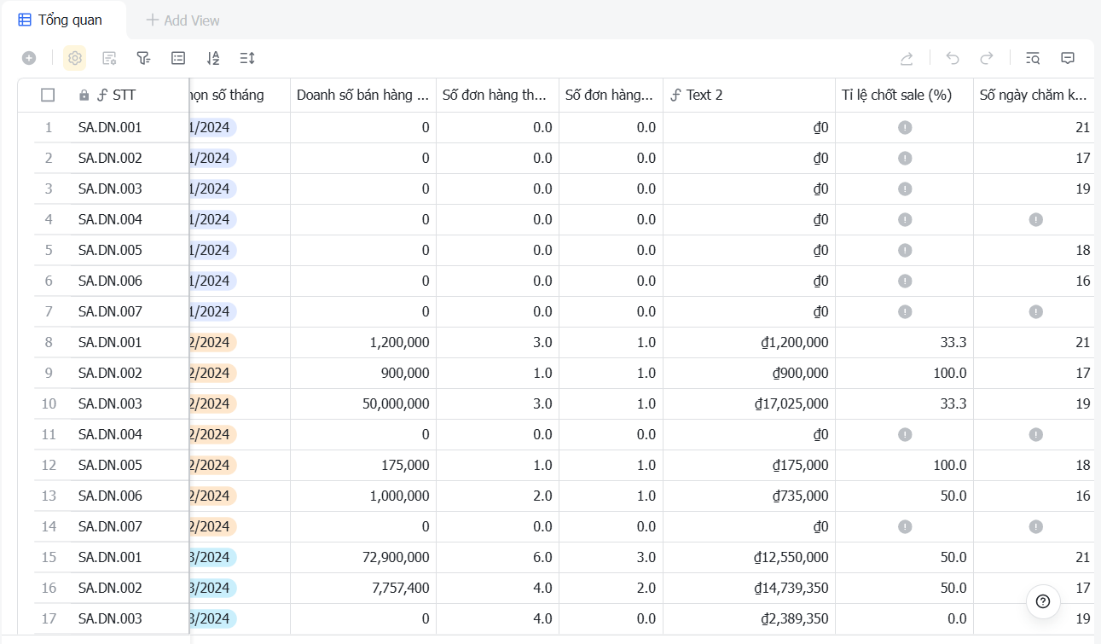Screen dimensions: 1101x644
Task: Click warning icon in row 5 Tỉ lệ chốt sale
Action: click(905, 250)
